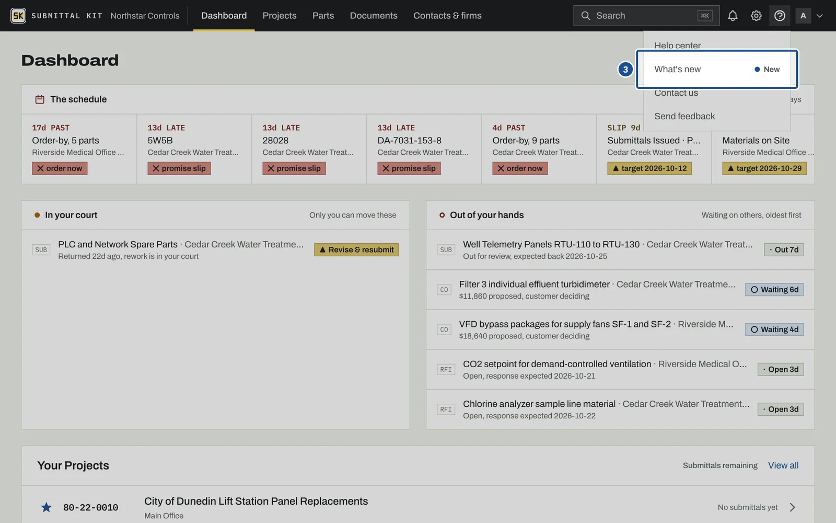Click the schedule calendar icon

coord(40,99)
